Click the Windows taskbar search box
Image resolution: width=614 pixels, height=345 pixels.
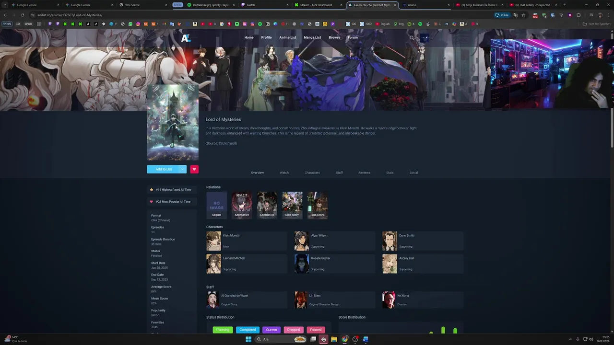(x=281, y=339)
